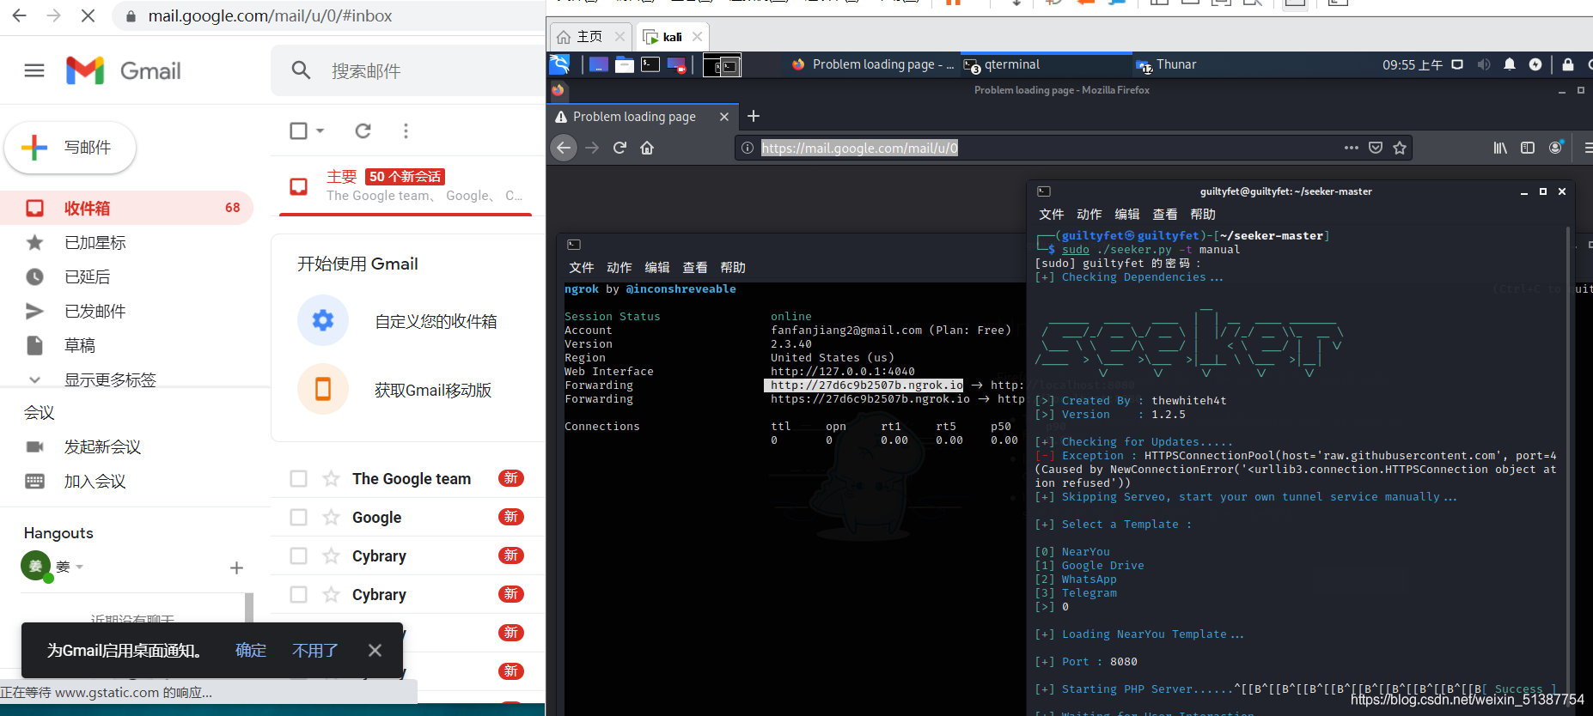
Task: Click the search magnifier icon in Gmail
Action: [301, 70]
